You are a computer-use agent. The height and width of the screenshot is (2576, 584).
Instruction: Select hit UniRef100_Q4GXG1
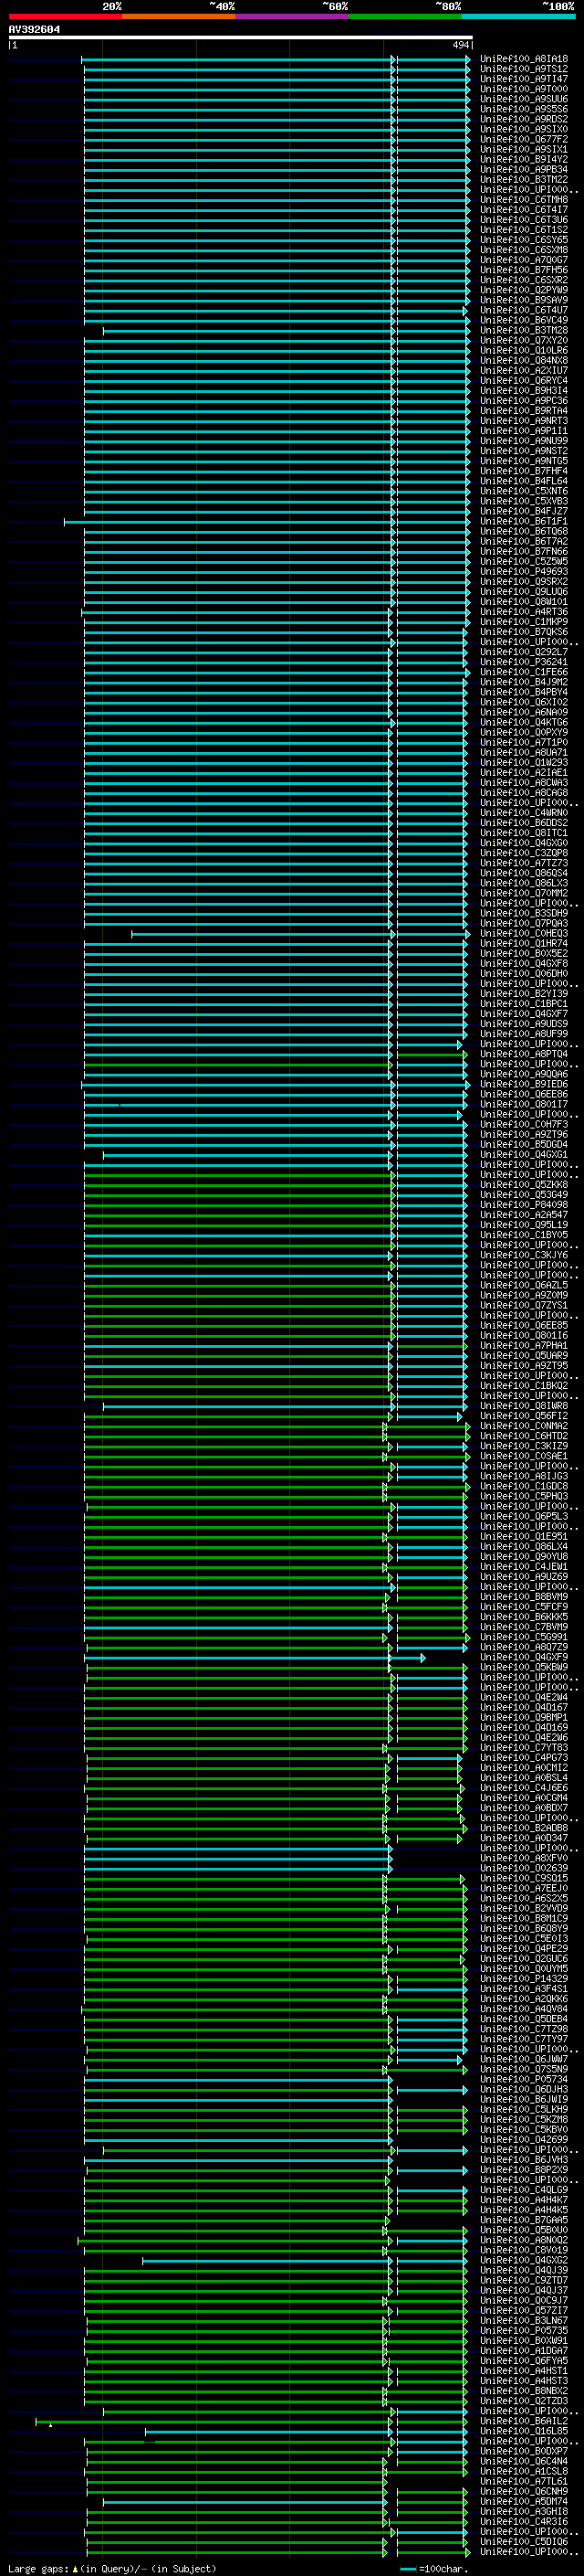524,1154
